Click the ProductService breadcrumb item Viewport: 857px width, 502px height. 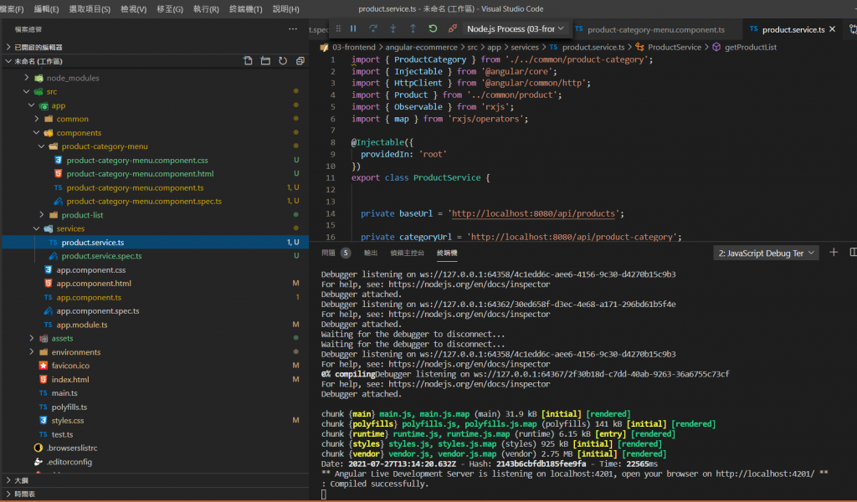coord(674,47)
